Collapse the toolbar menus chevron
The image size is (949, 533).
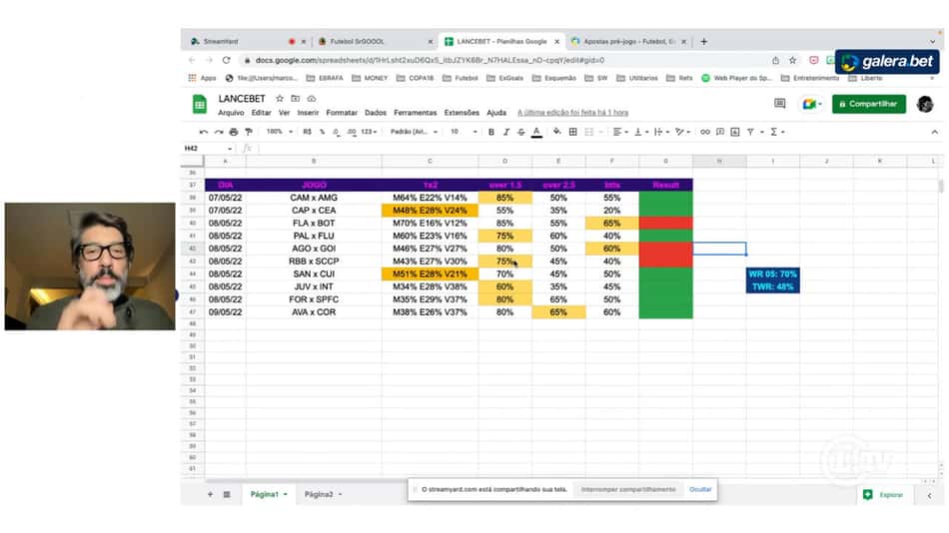click(x=934, y=132)
